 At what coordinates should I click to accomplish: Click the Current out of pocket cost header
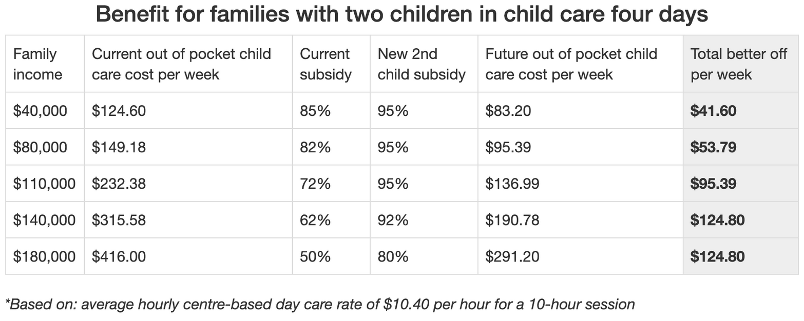(x=181, y=64)
